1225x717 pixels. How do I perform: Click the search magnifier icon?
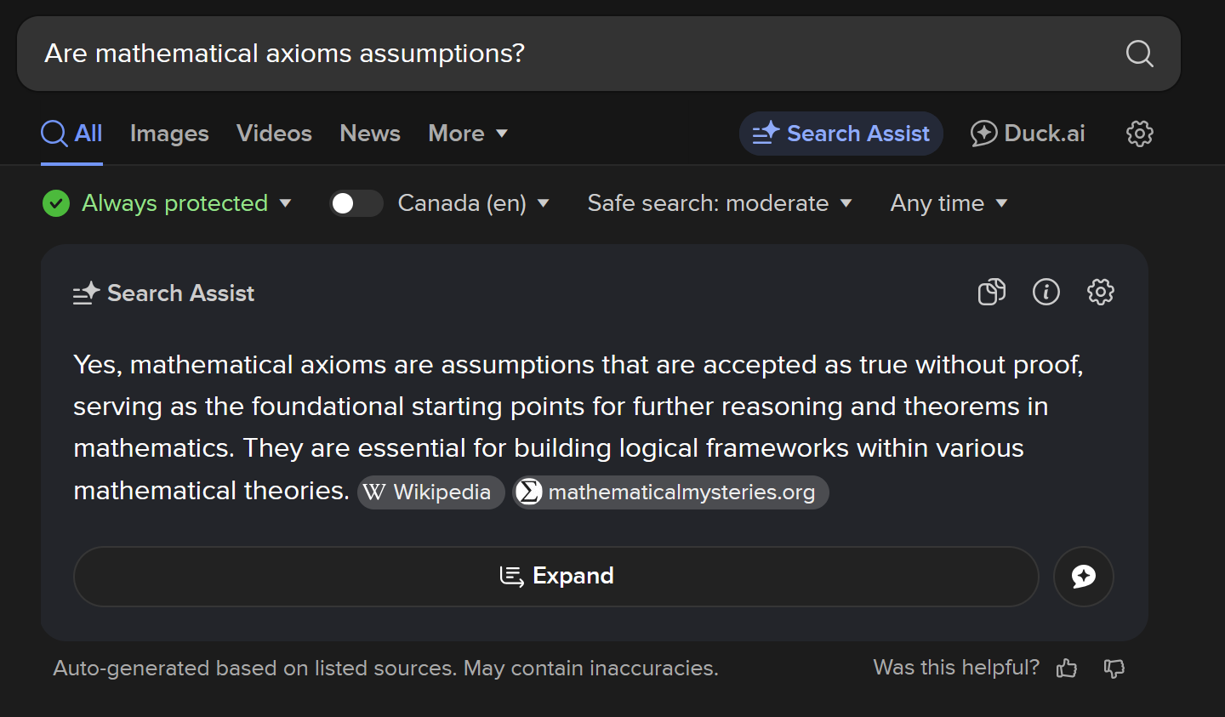1139,54
